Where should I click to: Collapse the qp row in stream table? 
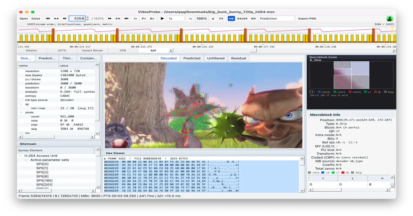tap(20, 104)
